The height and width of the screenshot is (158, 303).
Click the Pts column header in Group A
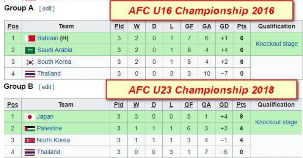tap(241, 27)
